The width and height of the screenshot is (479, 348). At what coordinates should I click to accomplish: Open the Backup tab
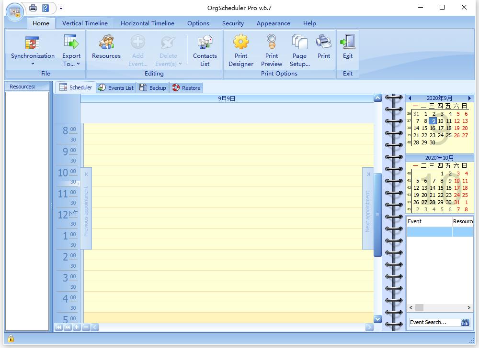[153, 88]
